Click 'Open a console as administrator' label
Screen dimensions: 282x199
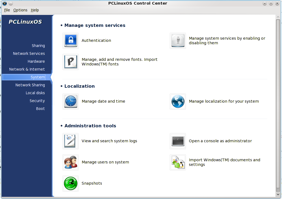(220, 141)
